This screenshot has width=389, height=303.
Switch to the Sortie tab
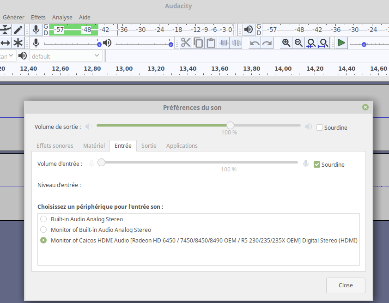tap(149, 145)
